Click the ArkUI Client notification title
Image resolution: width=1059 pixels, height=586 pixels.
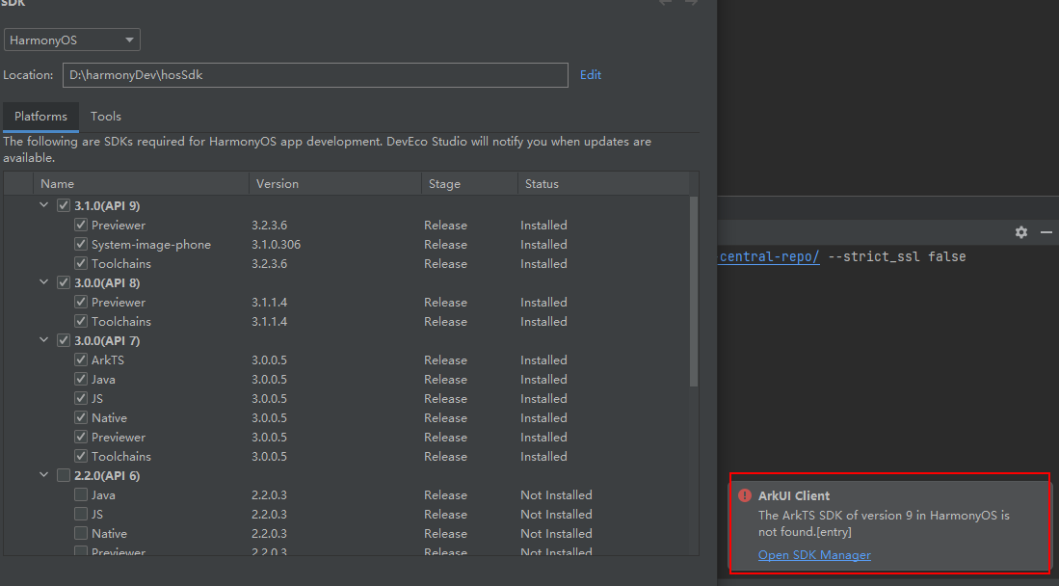pos(794,495)
